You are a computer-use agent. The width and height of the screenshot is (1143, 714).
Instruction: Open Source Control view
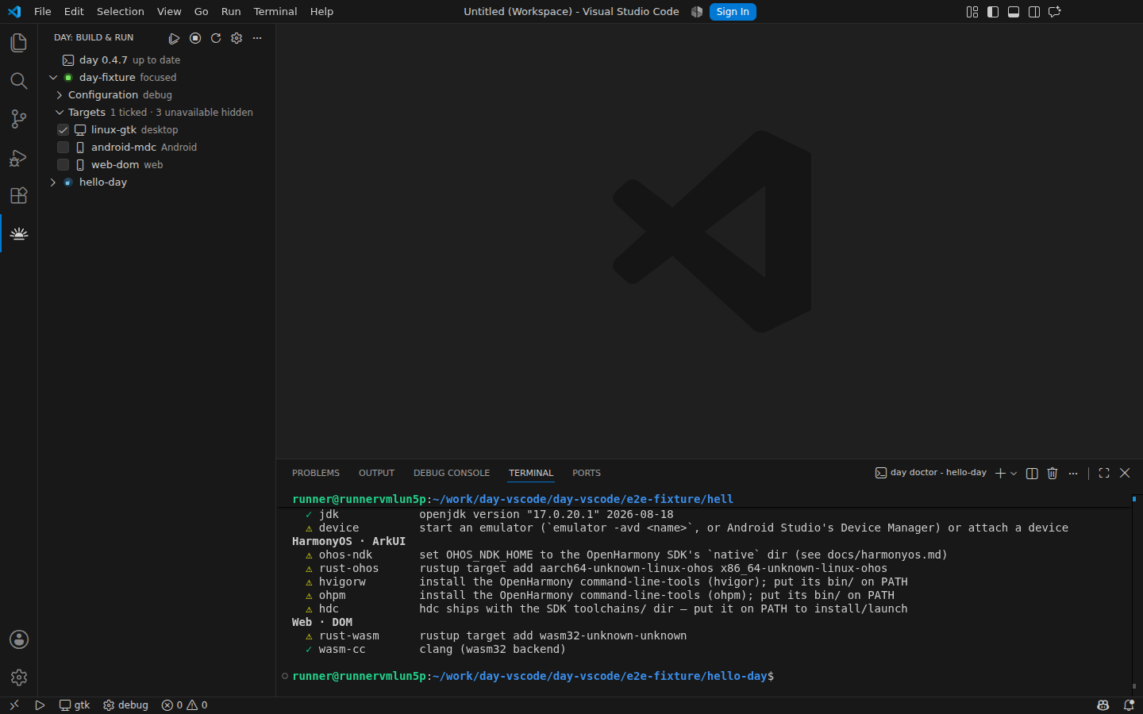point(18,119)
